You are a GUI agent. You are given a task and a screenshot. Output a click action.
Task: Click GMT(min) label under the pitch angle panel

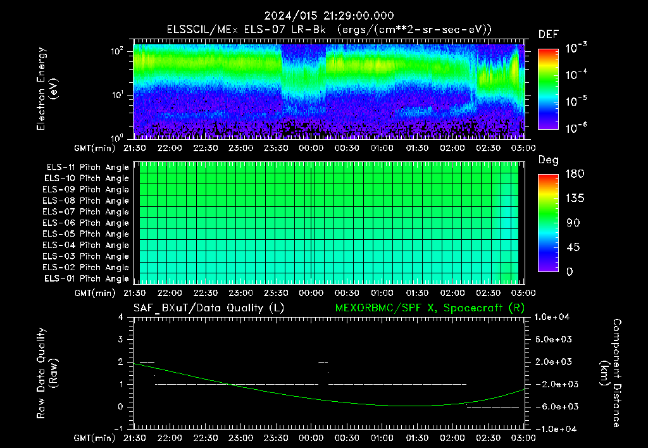tap(95, 293)
